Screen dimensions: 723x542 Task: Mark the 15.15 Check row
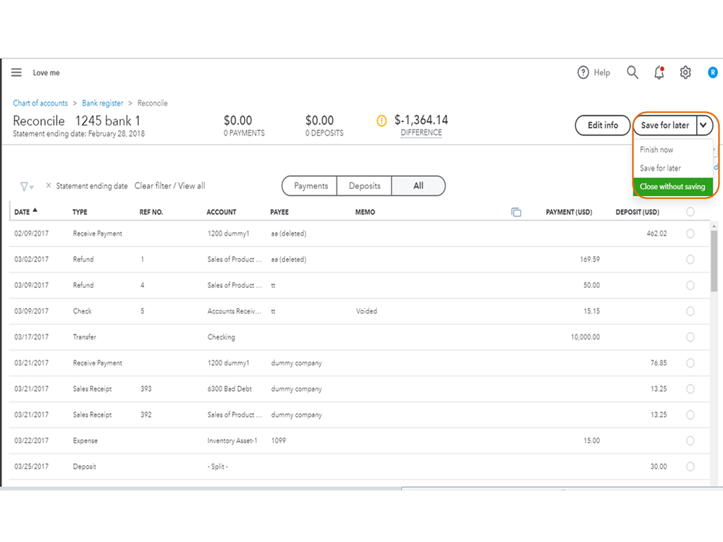(x=690, y=311)
